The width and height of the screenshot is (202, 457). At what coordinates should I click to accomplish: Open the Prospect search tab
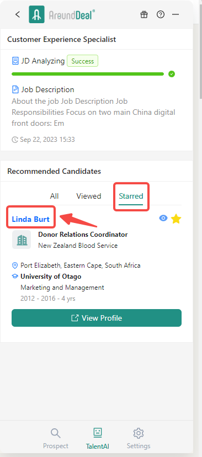click(x=55, y=439)
